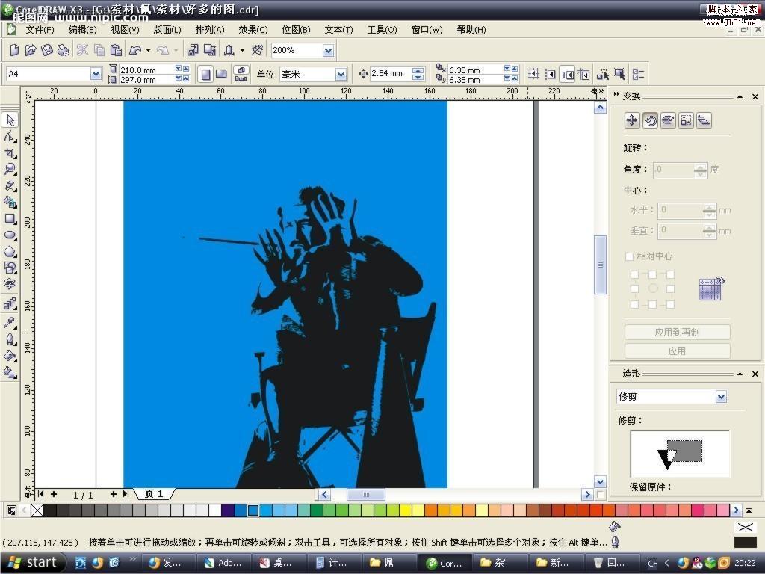This screenshot has width=765, height=574.
Task: Click the Open file icon
Action: click(x=30, y=50)
